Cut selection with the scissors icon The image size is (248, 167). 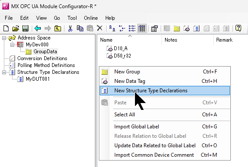coord(70,28)
